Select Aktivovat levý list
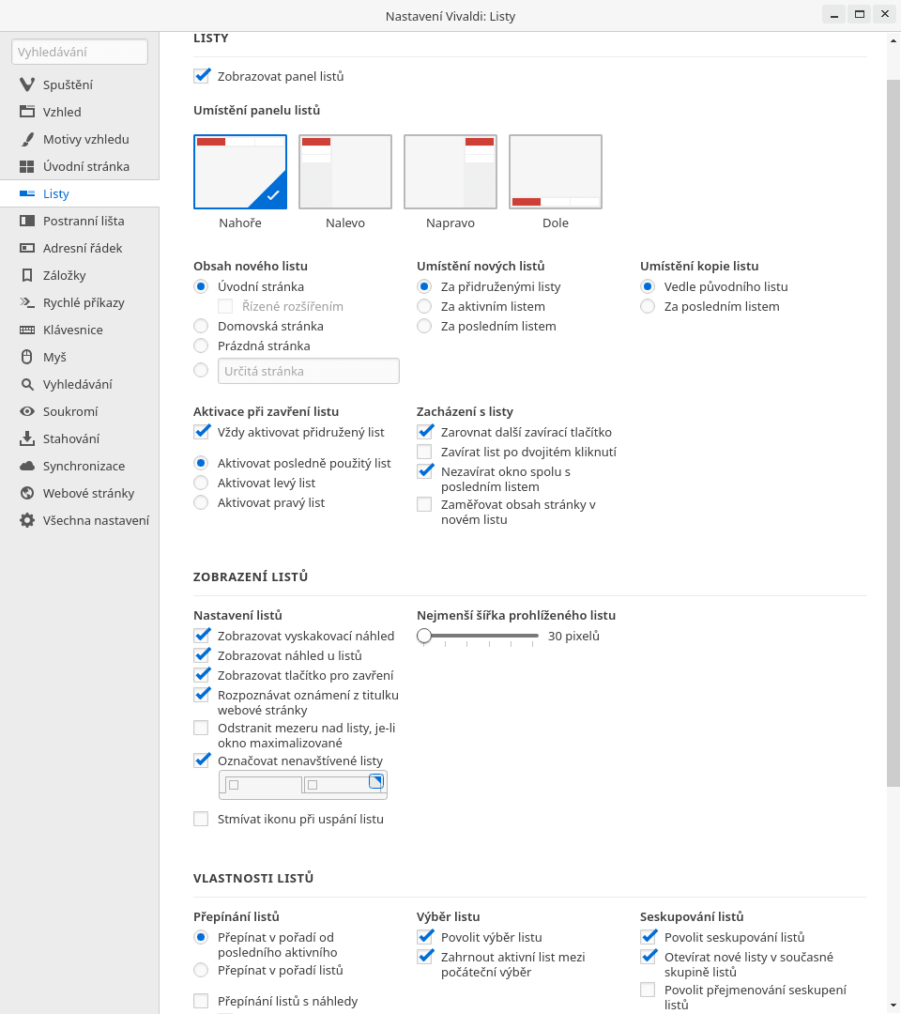 coord(201,483)
